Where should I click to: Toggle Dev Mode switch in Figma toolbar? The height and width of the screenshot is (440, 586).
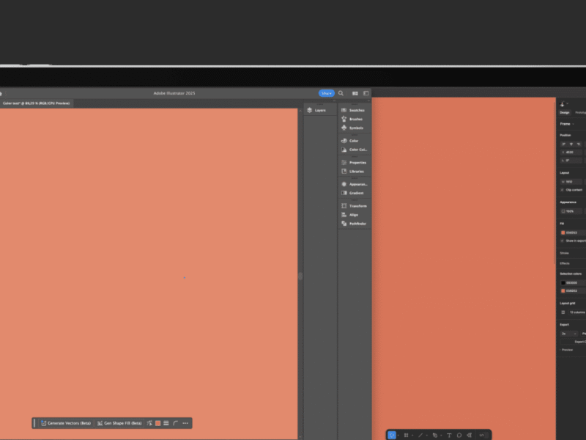483,435
